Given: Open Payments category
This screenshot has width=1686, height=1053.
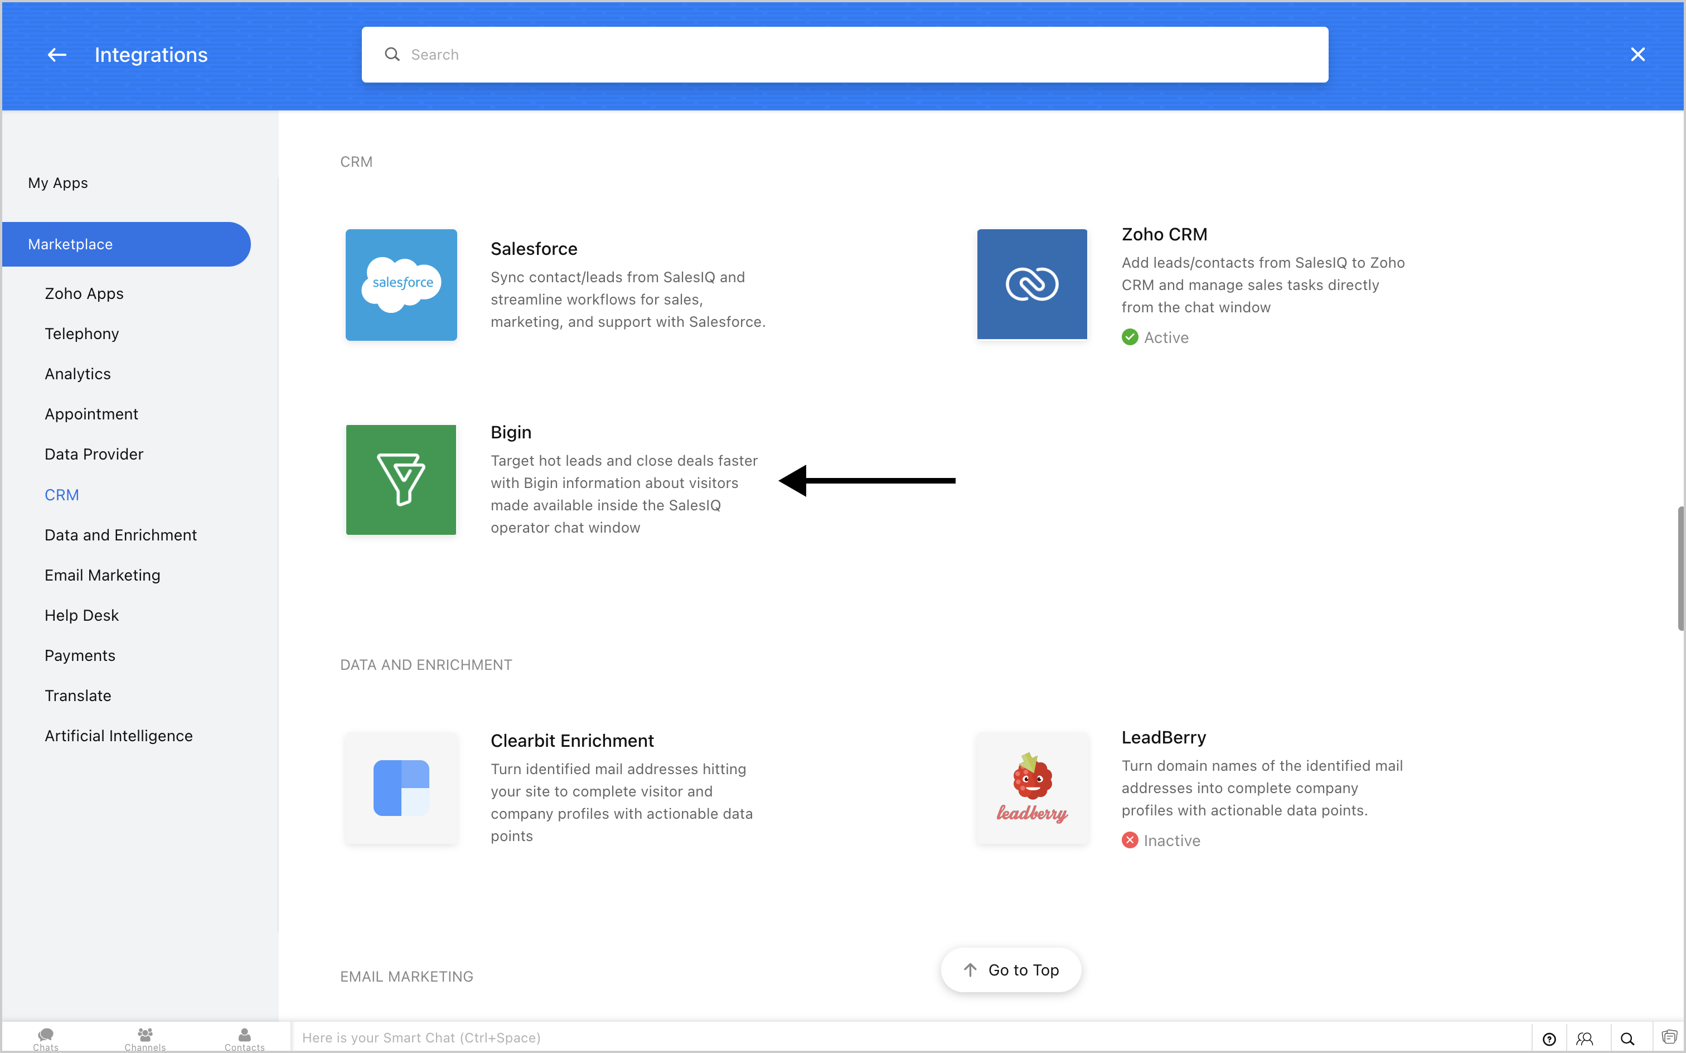Looking at the screenshot, I should 80,655.
